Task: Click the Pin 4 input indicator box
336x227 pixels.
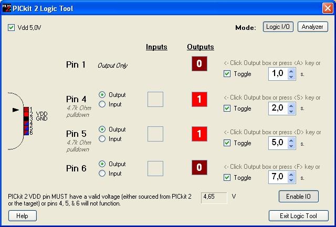Action: click(x=155, y=99)
